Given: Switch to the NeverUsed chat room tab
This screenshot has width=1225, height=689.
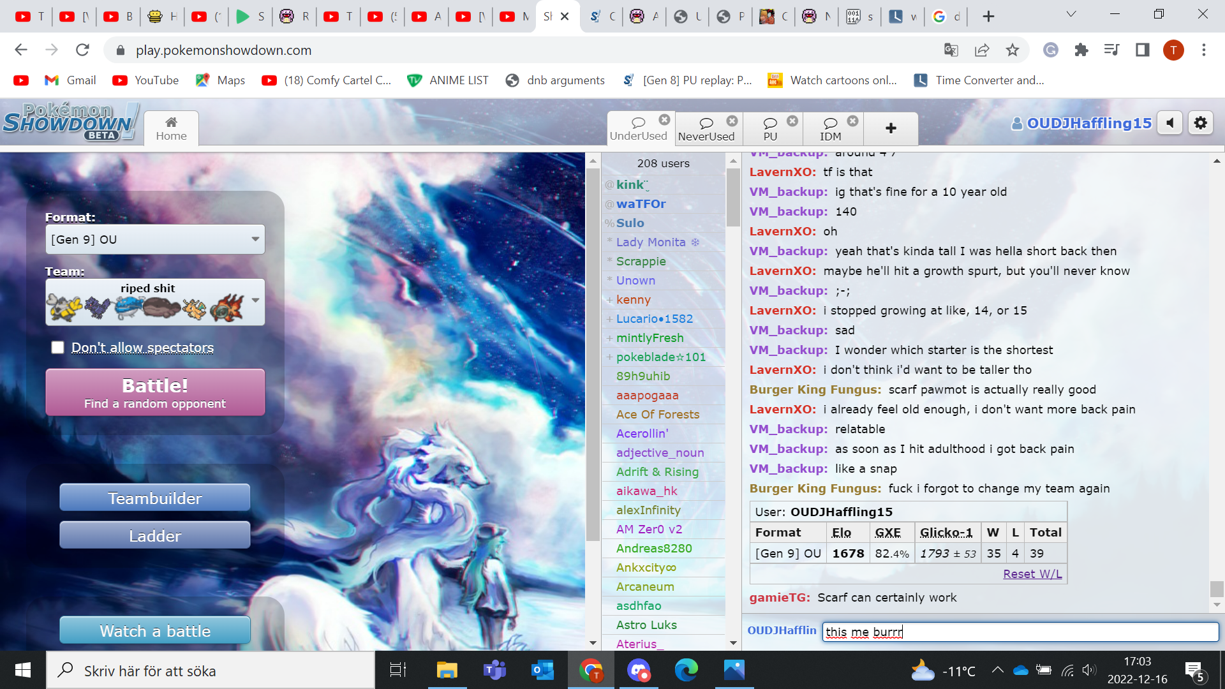Looking at the screenshot, I should click(x=706, y=129).
